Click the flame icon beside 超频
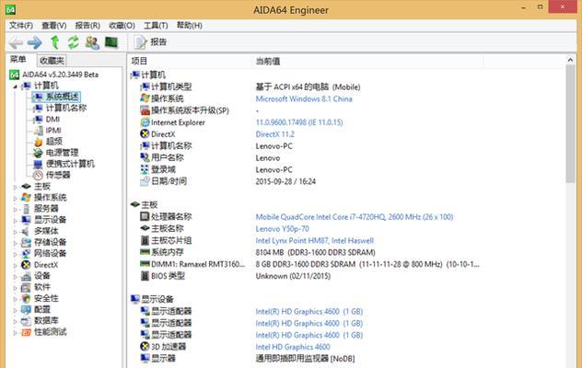This screenshot has width=582, height=368. (39, 142)
